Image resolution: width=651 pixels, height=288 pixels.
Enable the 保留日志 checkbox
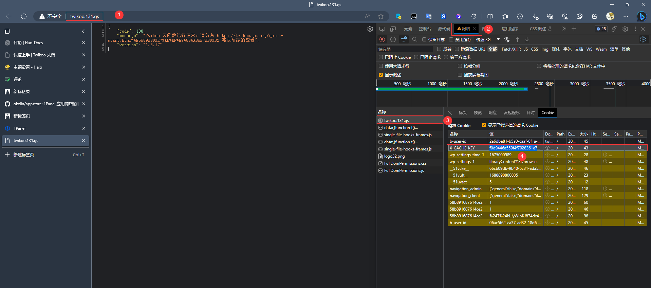(424, 40)
